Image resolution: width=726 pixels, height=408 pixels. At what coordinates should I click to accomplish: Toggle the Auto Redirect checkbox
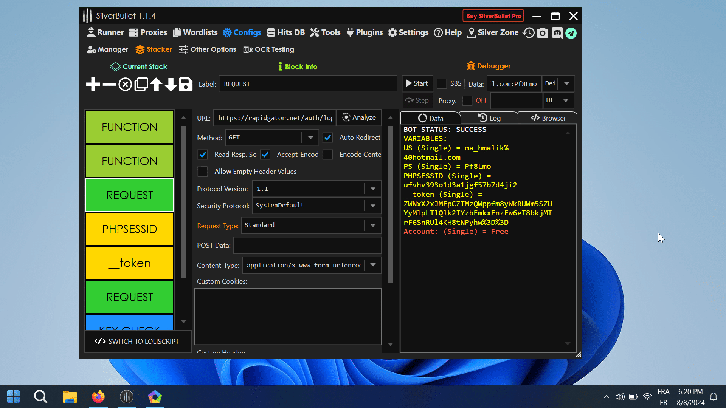point(327,138)
